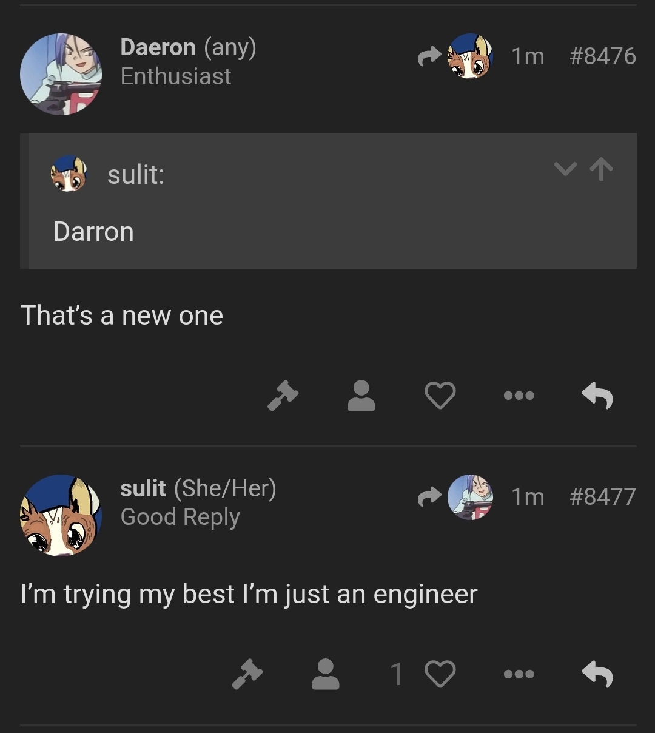This screenshot has width=655, height=733.
Task: Click the sulit username in post #8477
Action: (143, 488)
